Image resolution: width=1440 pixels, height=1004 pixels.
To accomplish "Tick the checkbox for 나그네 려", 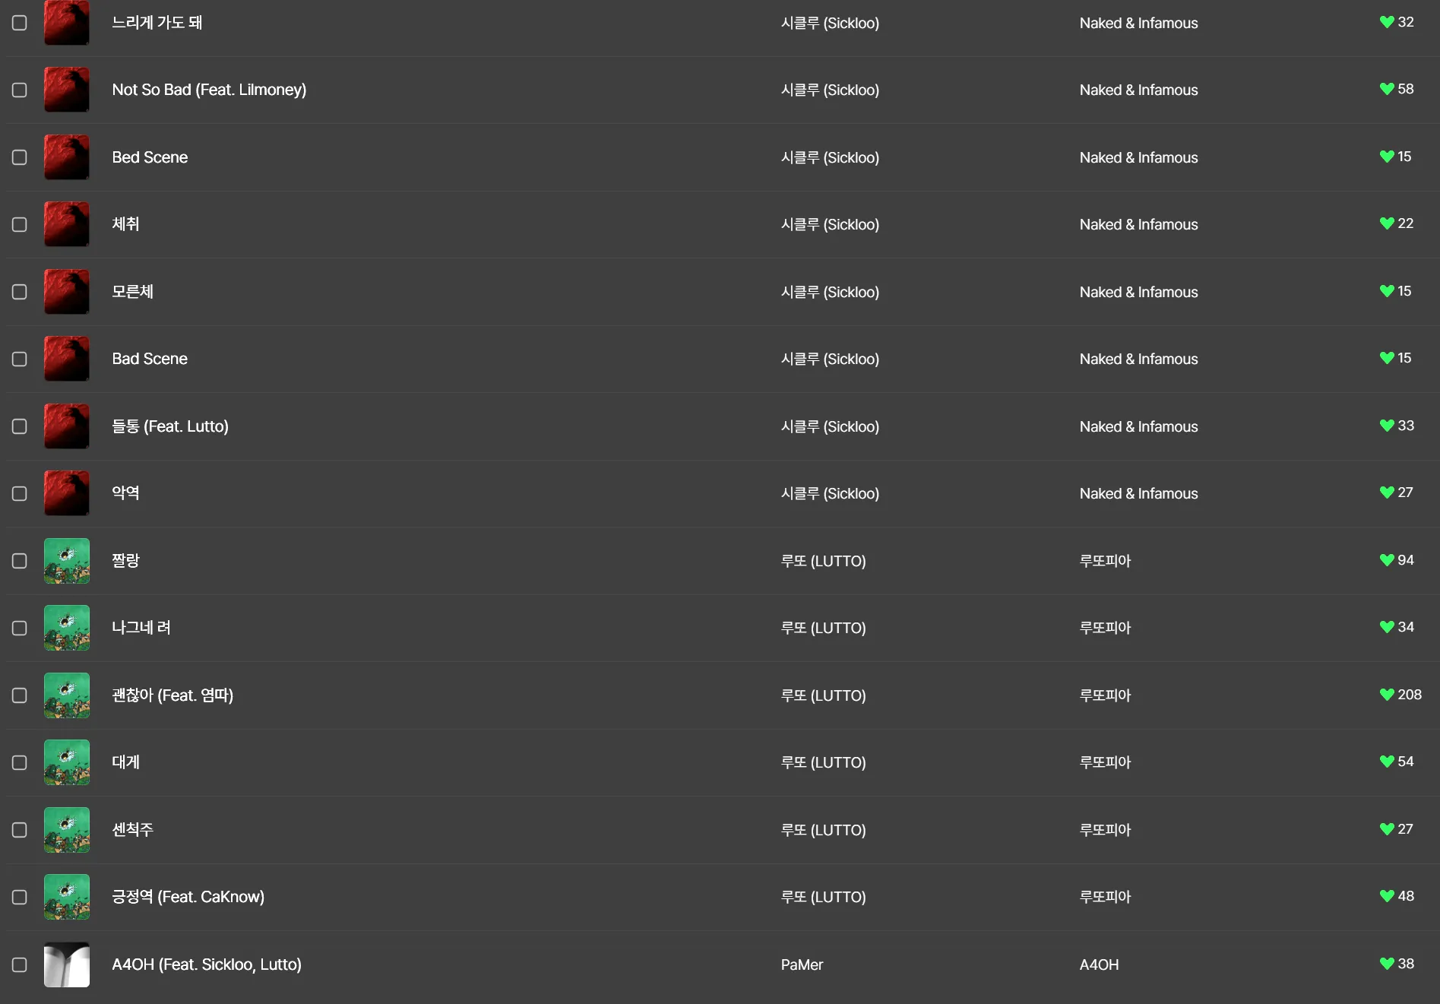I will tap(20, 628).
